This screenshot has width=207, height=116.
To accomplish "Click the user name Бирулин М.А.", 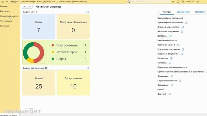I will pos(190,2).
